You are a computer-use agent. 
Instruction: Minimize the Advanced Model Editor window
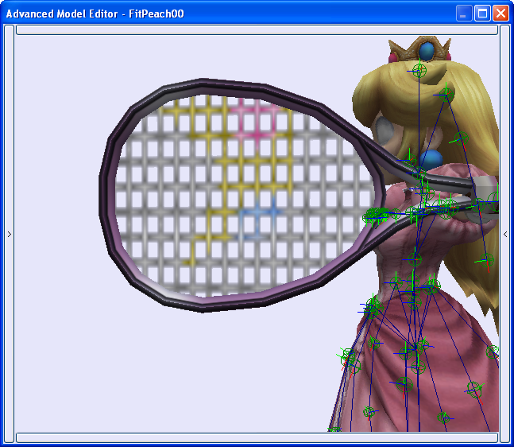point(463,14)
